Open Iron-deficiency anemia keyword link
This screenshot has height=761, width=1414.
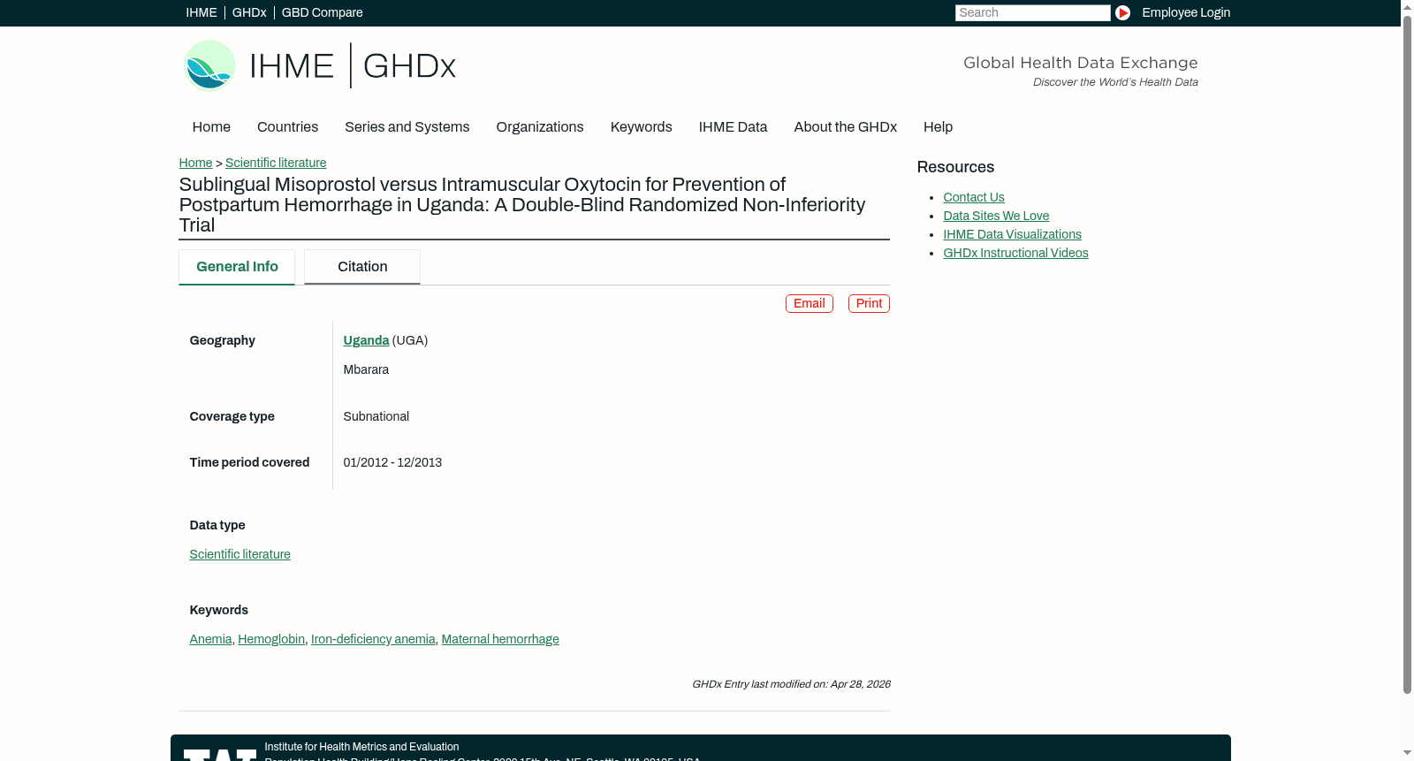[x=373, y=639]
